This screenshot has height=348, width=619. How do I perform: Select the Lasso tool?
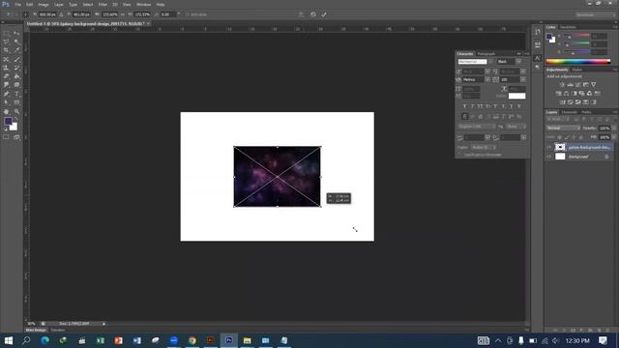click(x=7, y=42)
